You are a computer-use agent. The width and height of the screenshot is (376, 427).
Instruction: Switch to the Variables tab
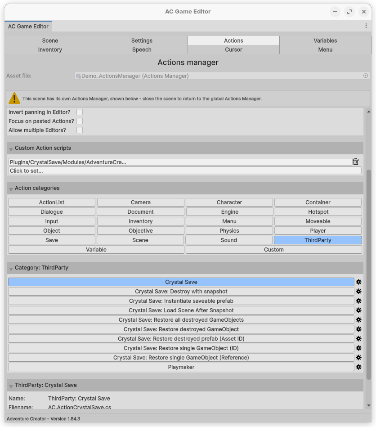point(325,40)
